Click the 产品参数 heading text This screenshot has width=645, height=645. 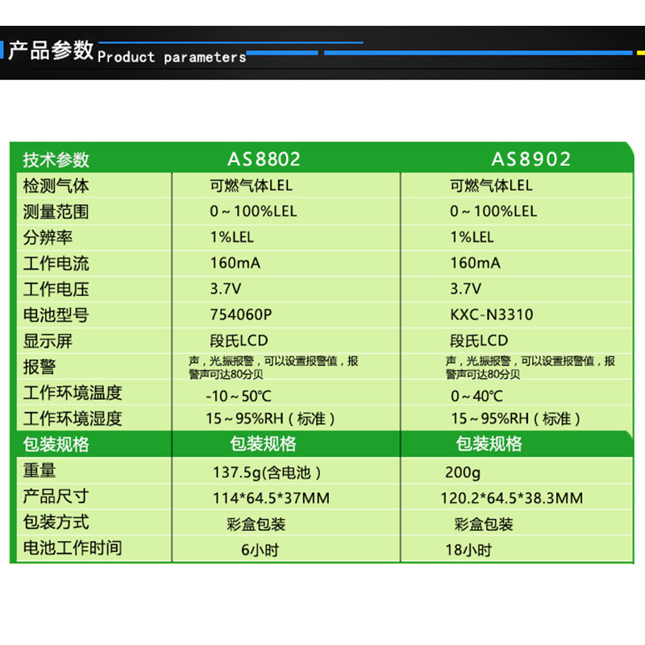[x=51, y=51]
